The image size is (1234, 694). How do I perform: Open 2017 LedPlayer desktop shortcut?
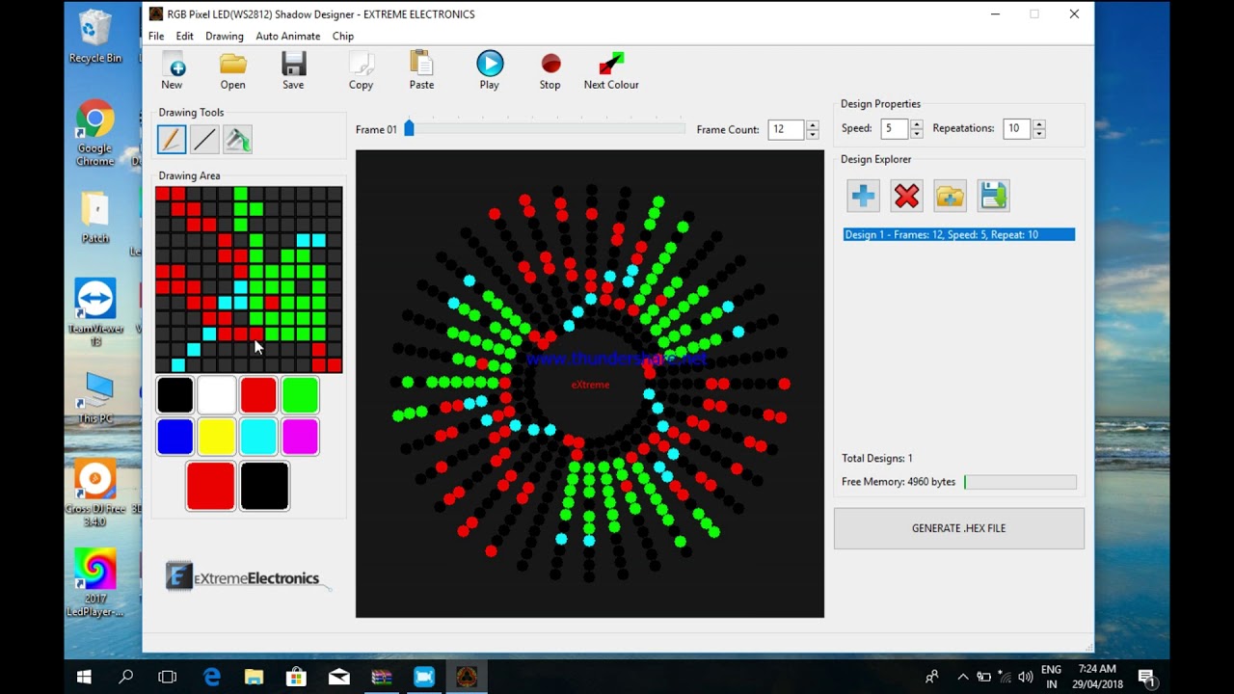pyautogui.click(x=95, y=582)
